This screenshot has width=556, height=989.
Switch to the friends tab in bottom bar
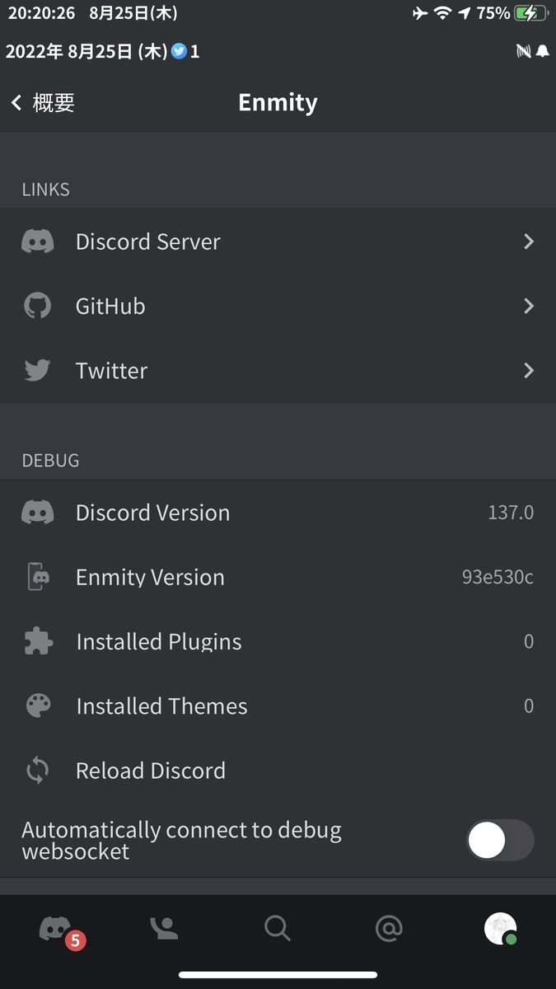[x=165, y=928]
